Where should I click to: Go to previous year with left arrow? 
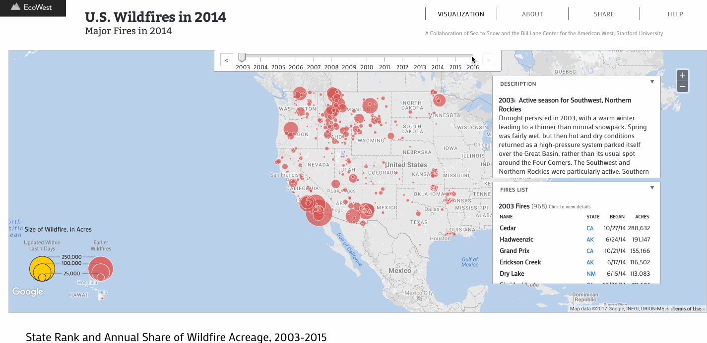point(226,60)
